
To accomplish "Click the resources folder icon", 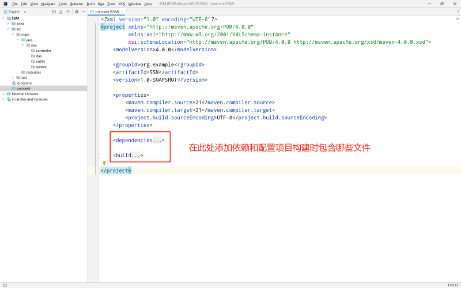I will (23, 73).
